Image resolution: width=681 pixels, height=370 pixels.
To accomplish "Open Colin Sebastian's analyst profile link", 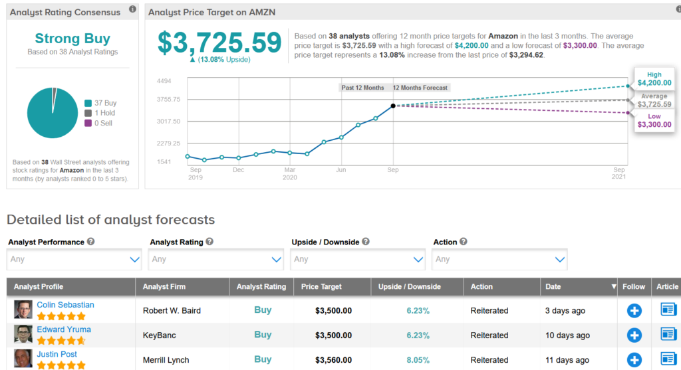I will [65, 305].
